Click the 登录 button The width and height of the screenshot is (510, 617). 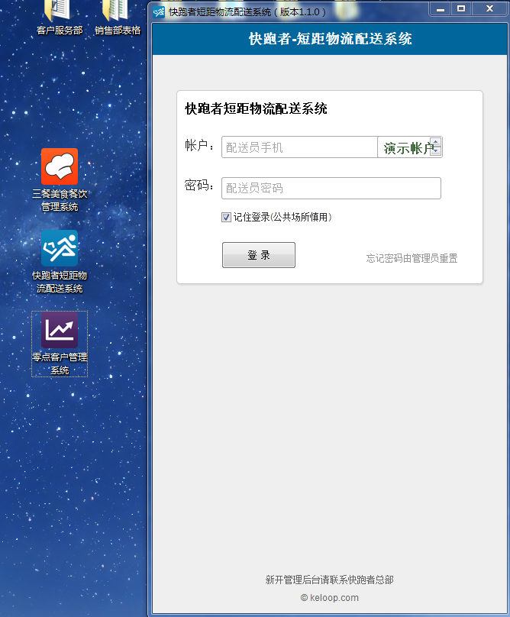pyautogui.click(x=259, y=255)
